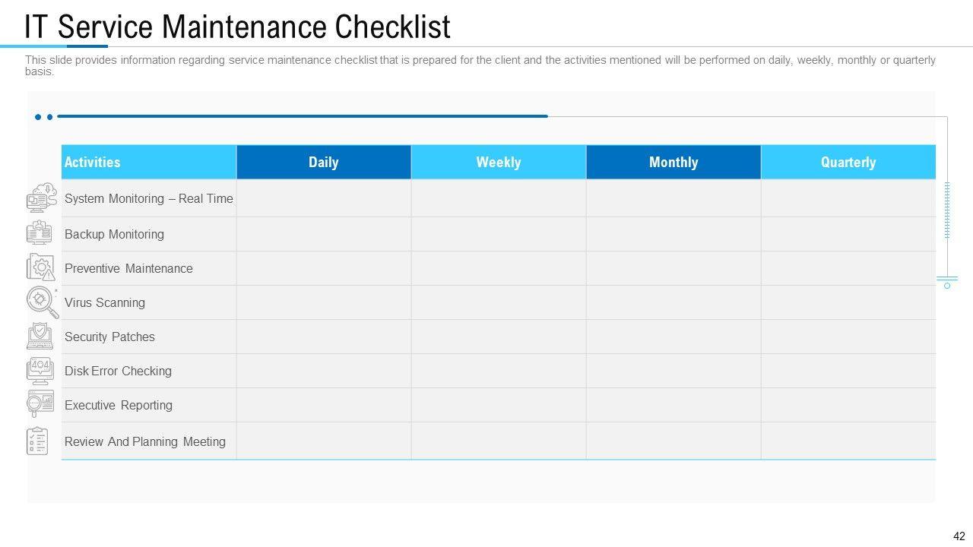Image resolution: width=973 pixels, height=547 pixels.
Task: Click the slide title IT Service Maintenance Checklist
Action: click(237, 27)
